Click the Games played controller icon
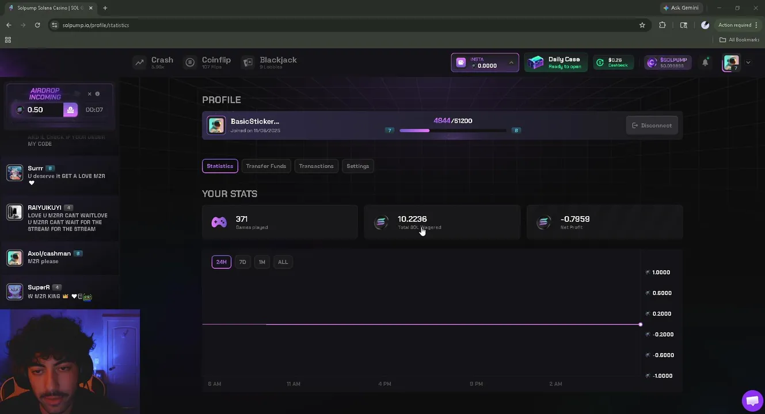 tap(219, 223)
